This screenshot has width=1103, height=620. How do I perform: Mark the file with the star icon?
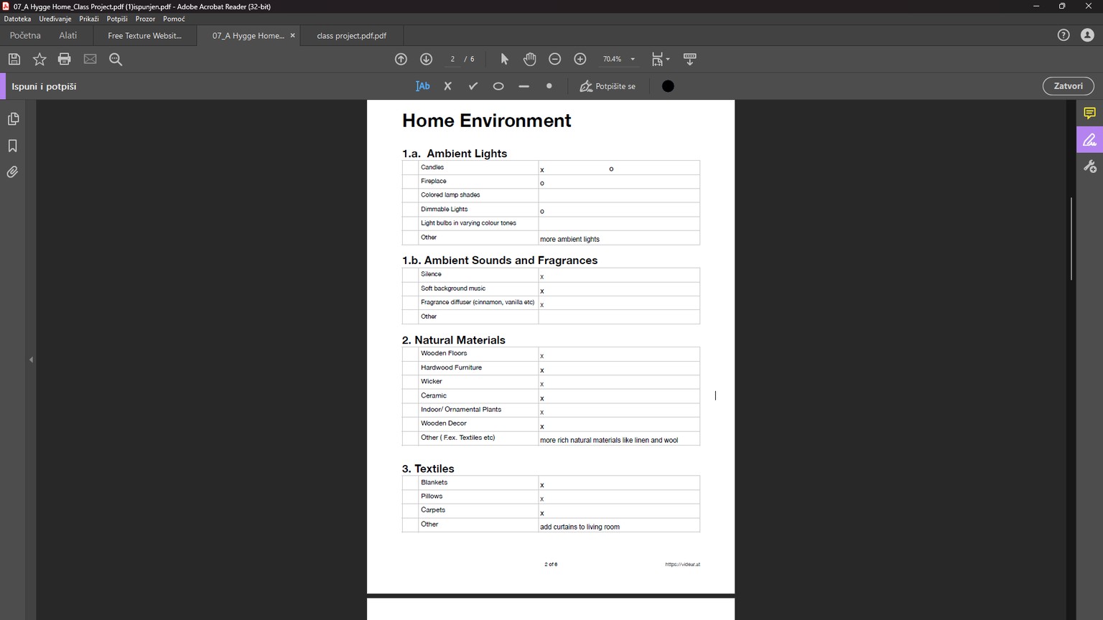coord(39,60)
